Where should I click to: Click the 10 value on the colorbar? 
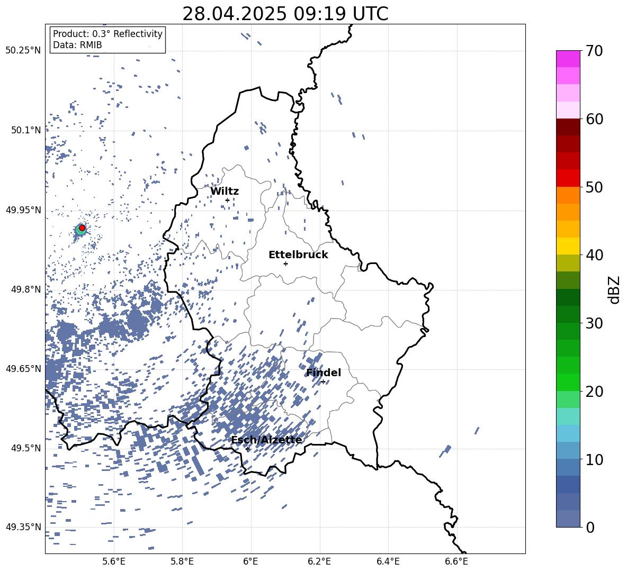(594, 459)
